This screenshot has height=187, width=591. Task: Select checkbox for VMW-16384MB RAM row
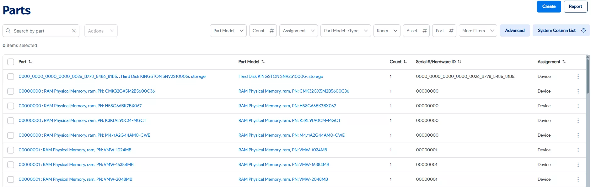11,165
